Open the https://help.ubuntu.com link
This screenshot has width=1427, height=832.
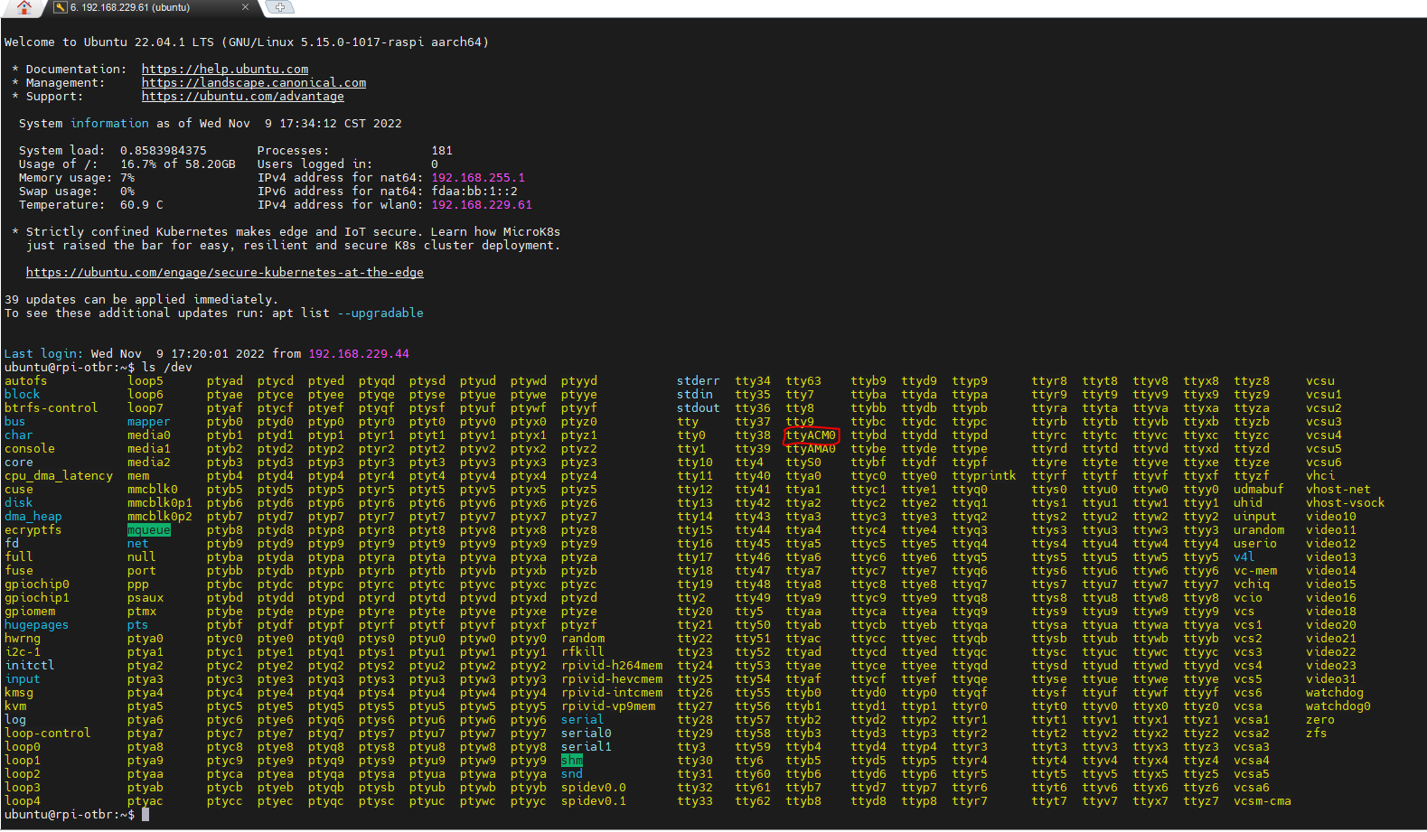(225, 70)
